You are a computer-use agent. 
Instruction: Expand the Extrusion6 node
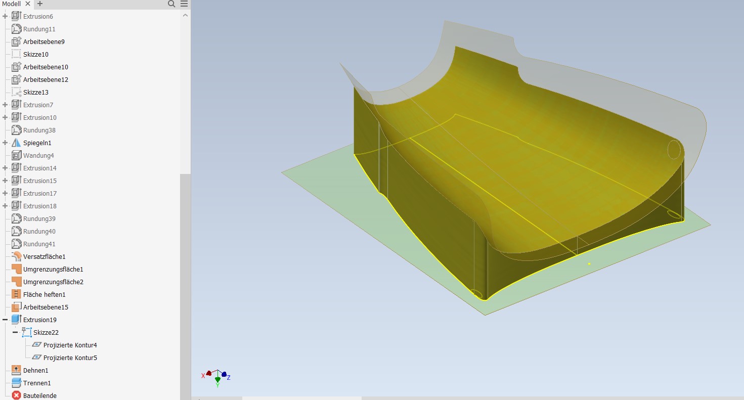click(5, 16)
